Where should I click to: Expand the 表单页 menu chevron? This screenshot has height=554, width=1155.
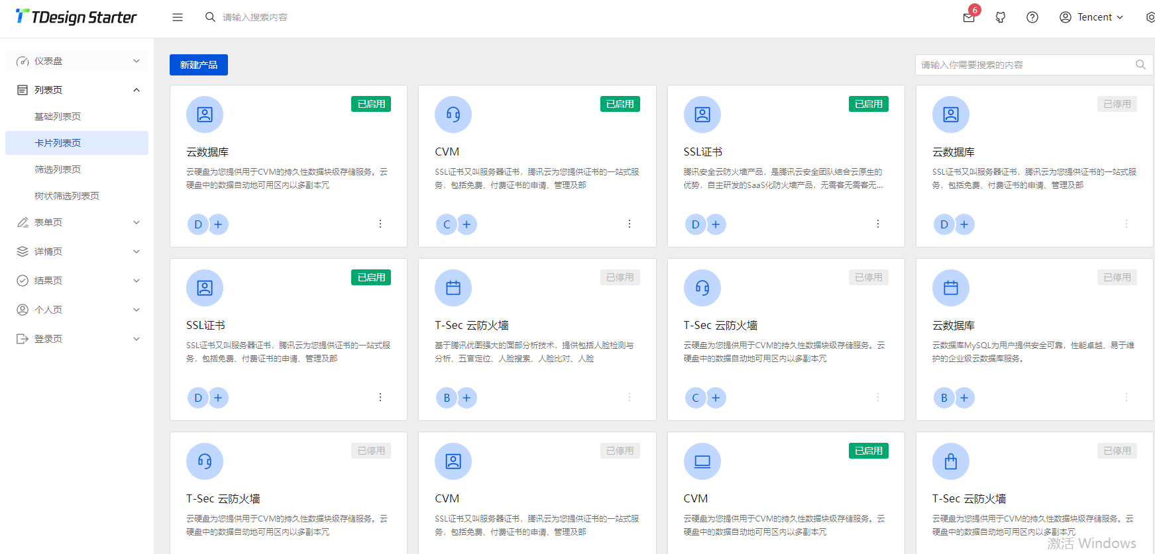pyautogui.click(x=137, y=222)
